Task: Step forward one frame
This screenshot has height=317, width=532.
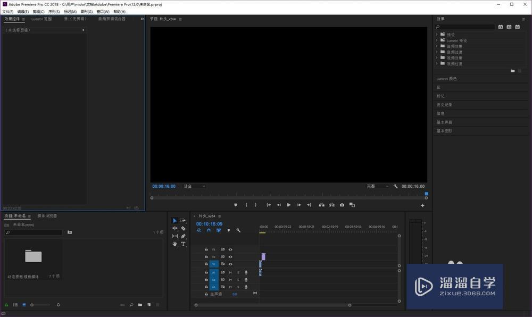Action: (299, 205)
